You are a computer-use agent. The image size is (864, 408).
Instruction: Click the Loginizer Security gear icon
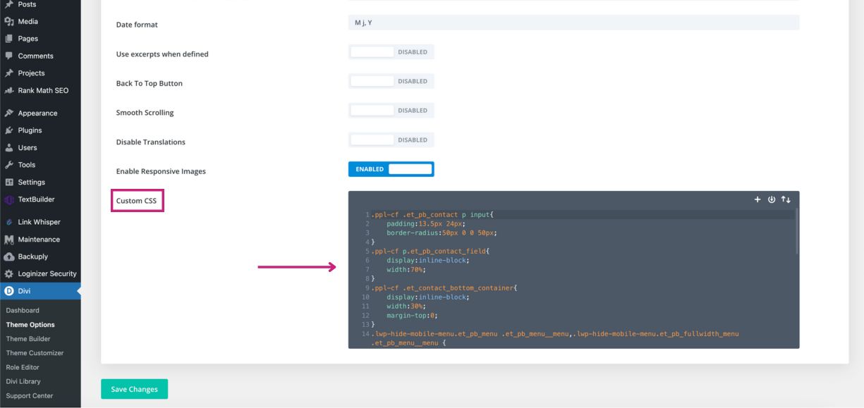pos(8,274)
